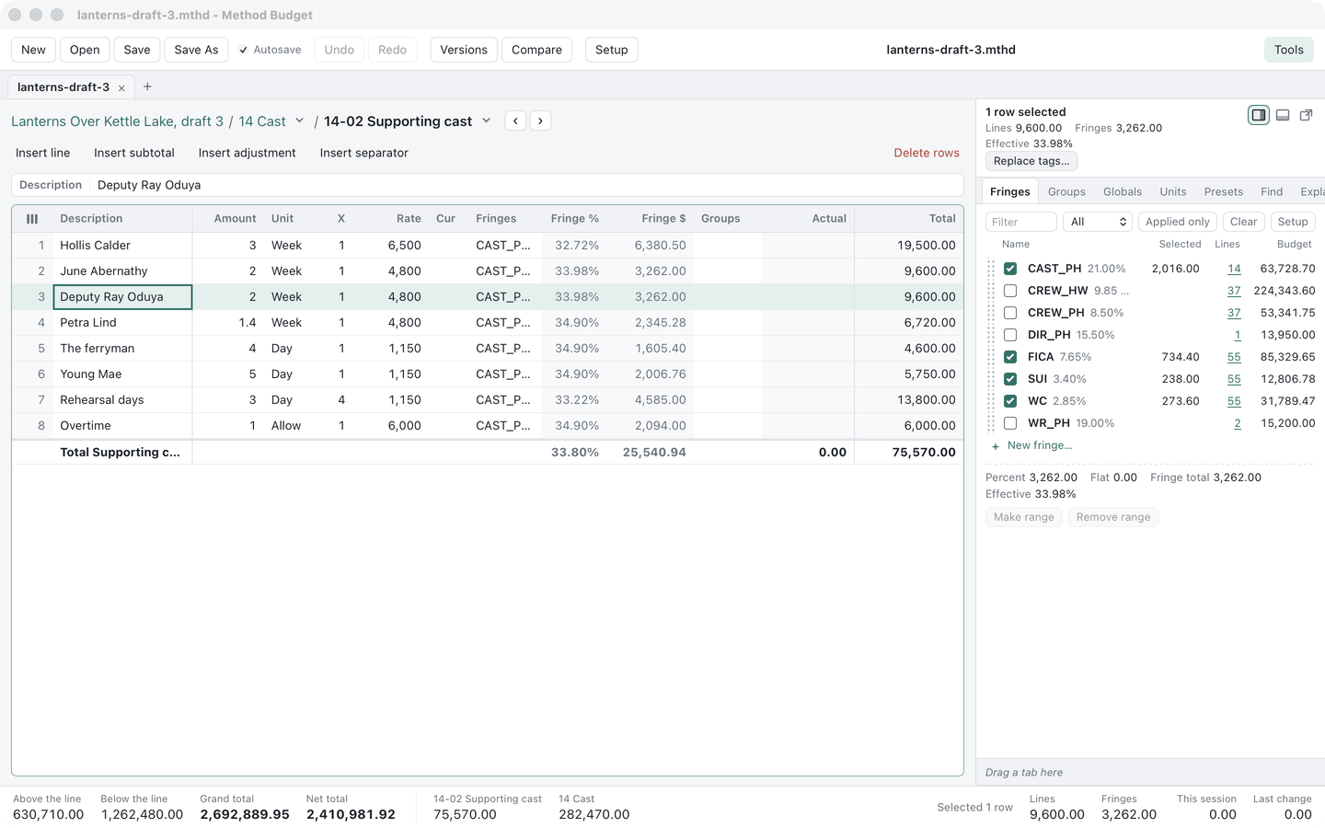This screenshot has height=828, width=1325.
Task: Click the drag handle beside the FICA fringe
Action: [x=991, y=357]
